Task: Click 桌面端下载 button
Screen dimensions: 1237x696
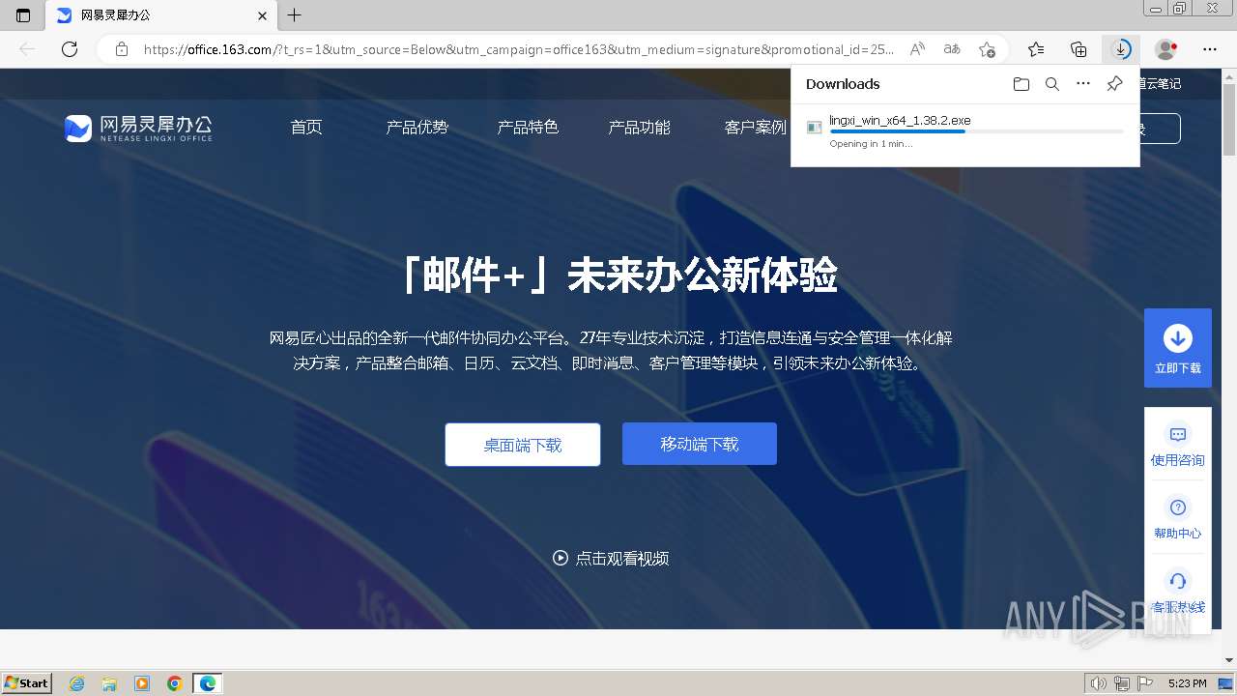Action: click(523, 445)
